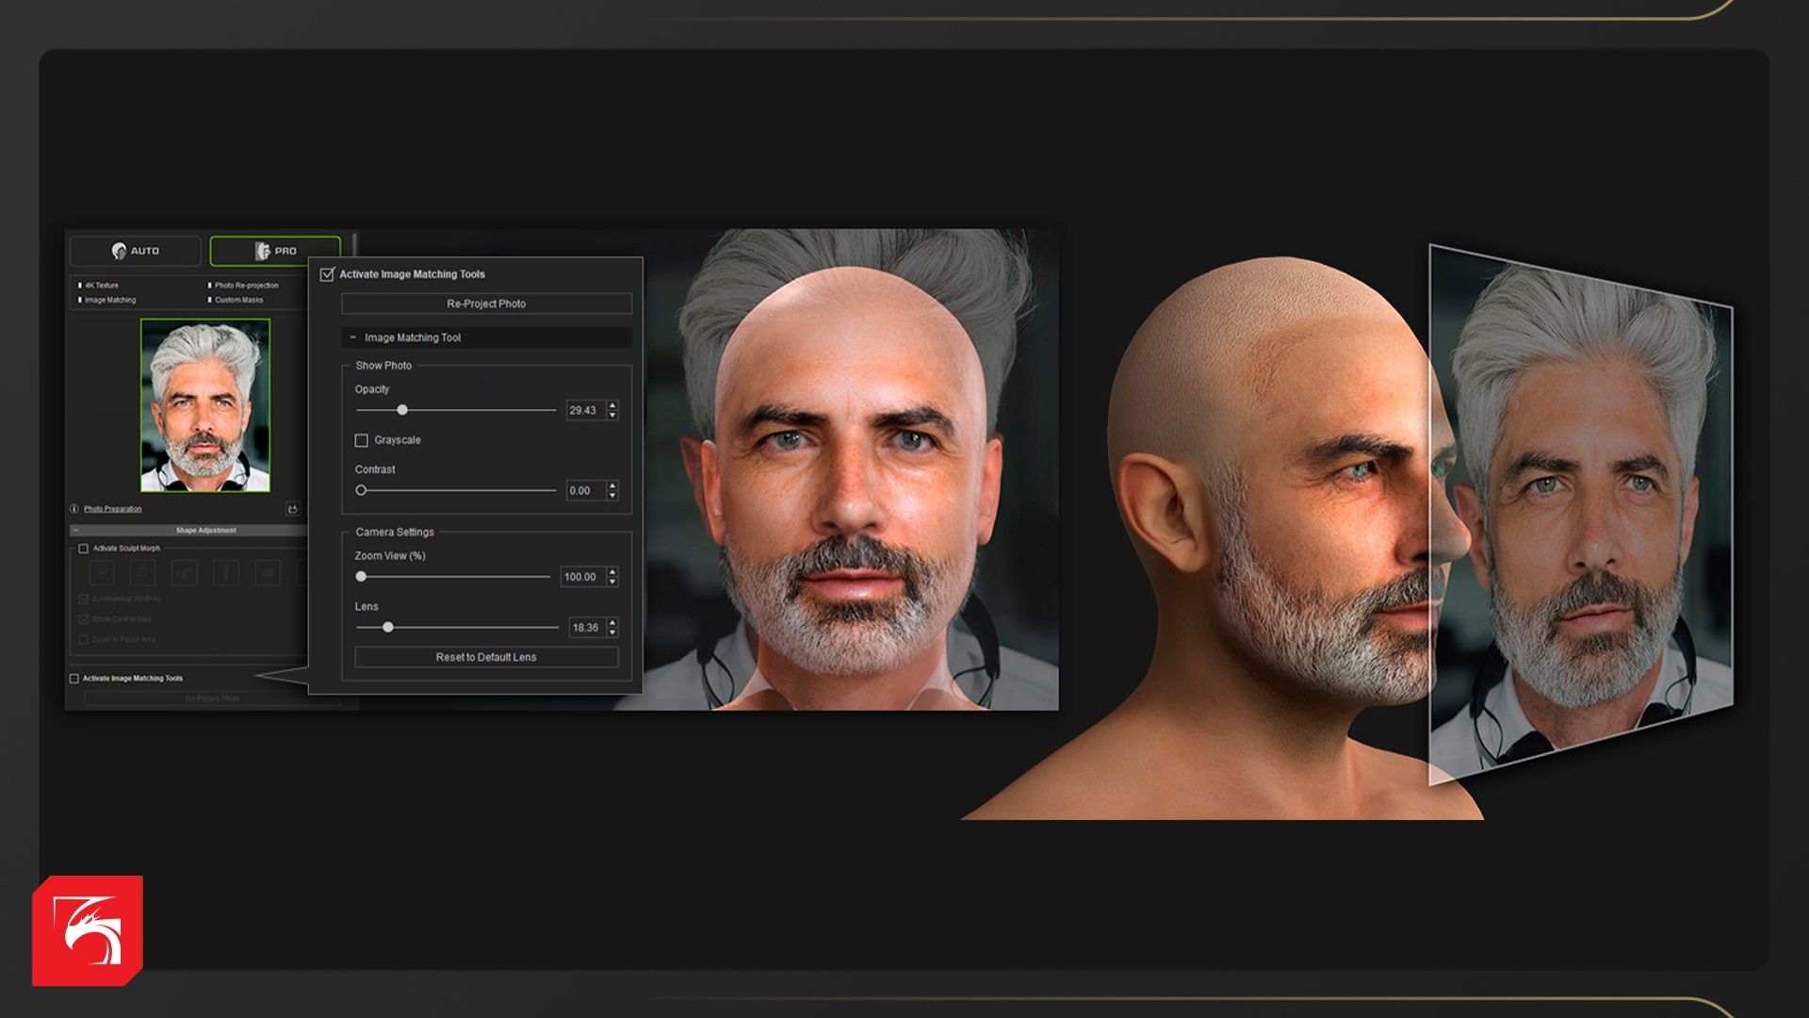Select the second sculpt morph tool icon
Viewport: 1809px width, 1018px height.
[x=142, y=572]
